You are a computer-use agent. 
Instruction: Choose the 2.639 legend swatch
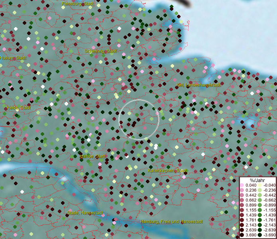[242, 230]
